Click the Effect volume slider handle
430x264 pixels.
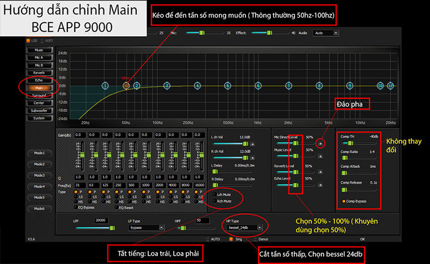pos(269,33)
